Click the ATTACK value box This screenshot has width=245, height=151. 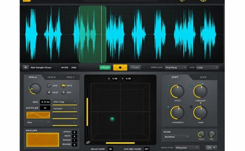[x=74, y=132]
